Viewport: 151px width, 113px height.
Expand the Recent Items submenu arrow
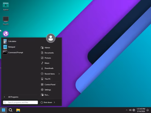point(59,74)
